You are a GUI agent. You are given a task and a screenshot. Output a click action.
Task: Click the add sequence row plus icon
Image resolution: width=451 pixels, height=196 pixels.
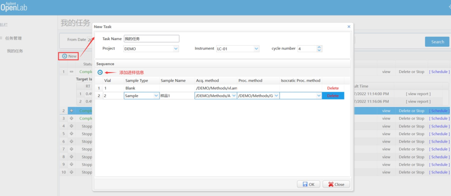[x=100, y=73]
